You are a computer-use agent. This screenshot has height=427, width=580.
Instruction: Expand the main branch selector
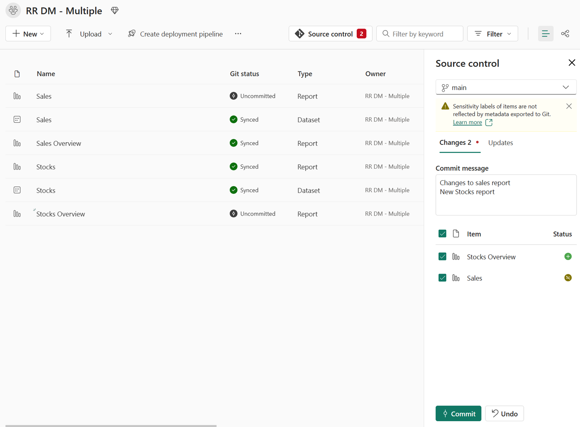click(506, 87)
